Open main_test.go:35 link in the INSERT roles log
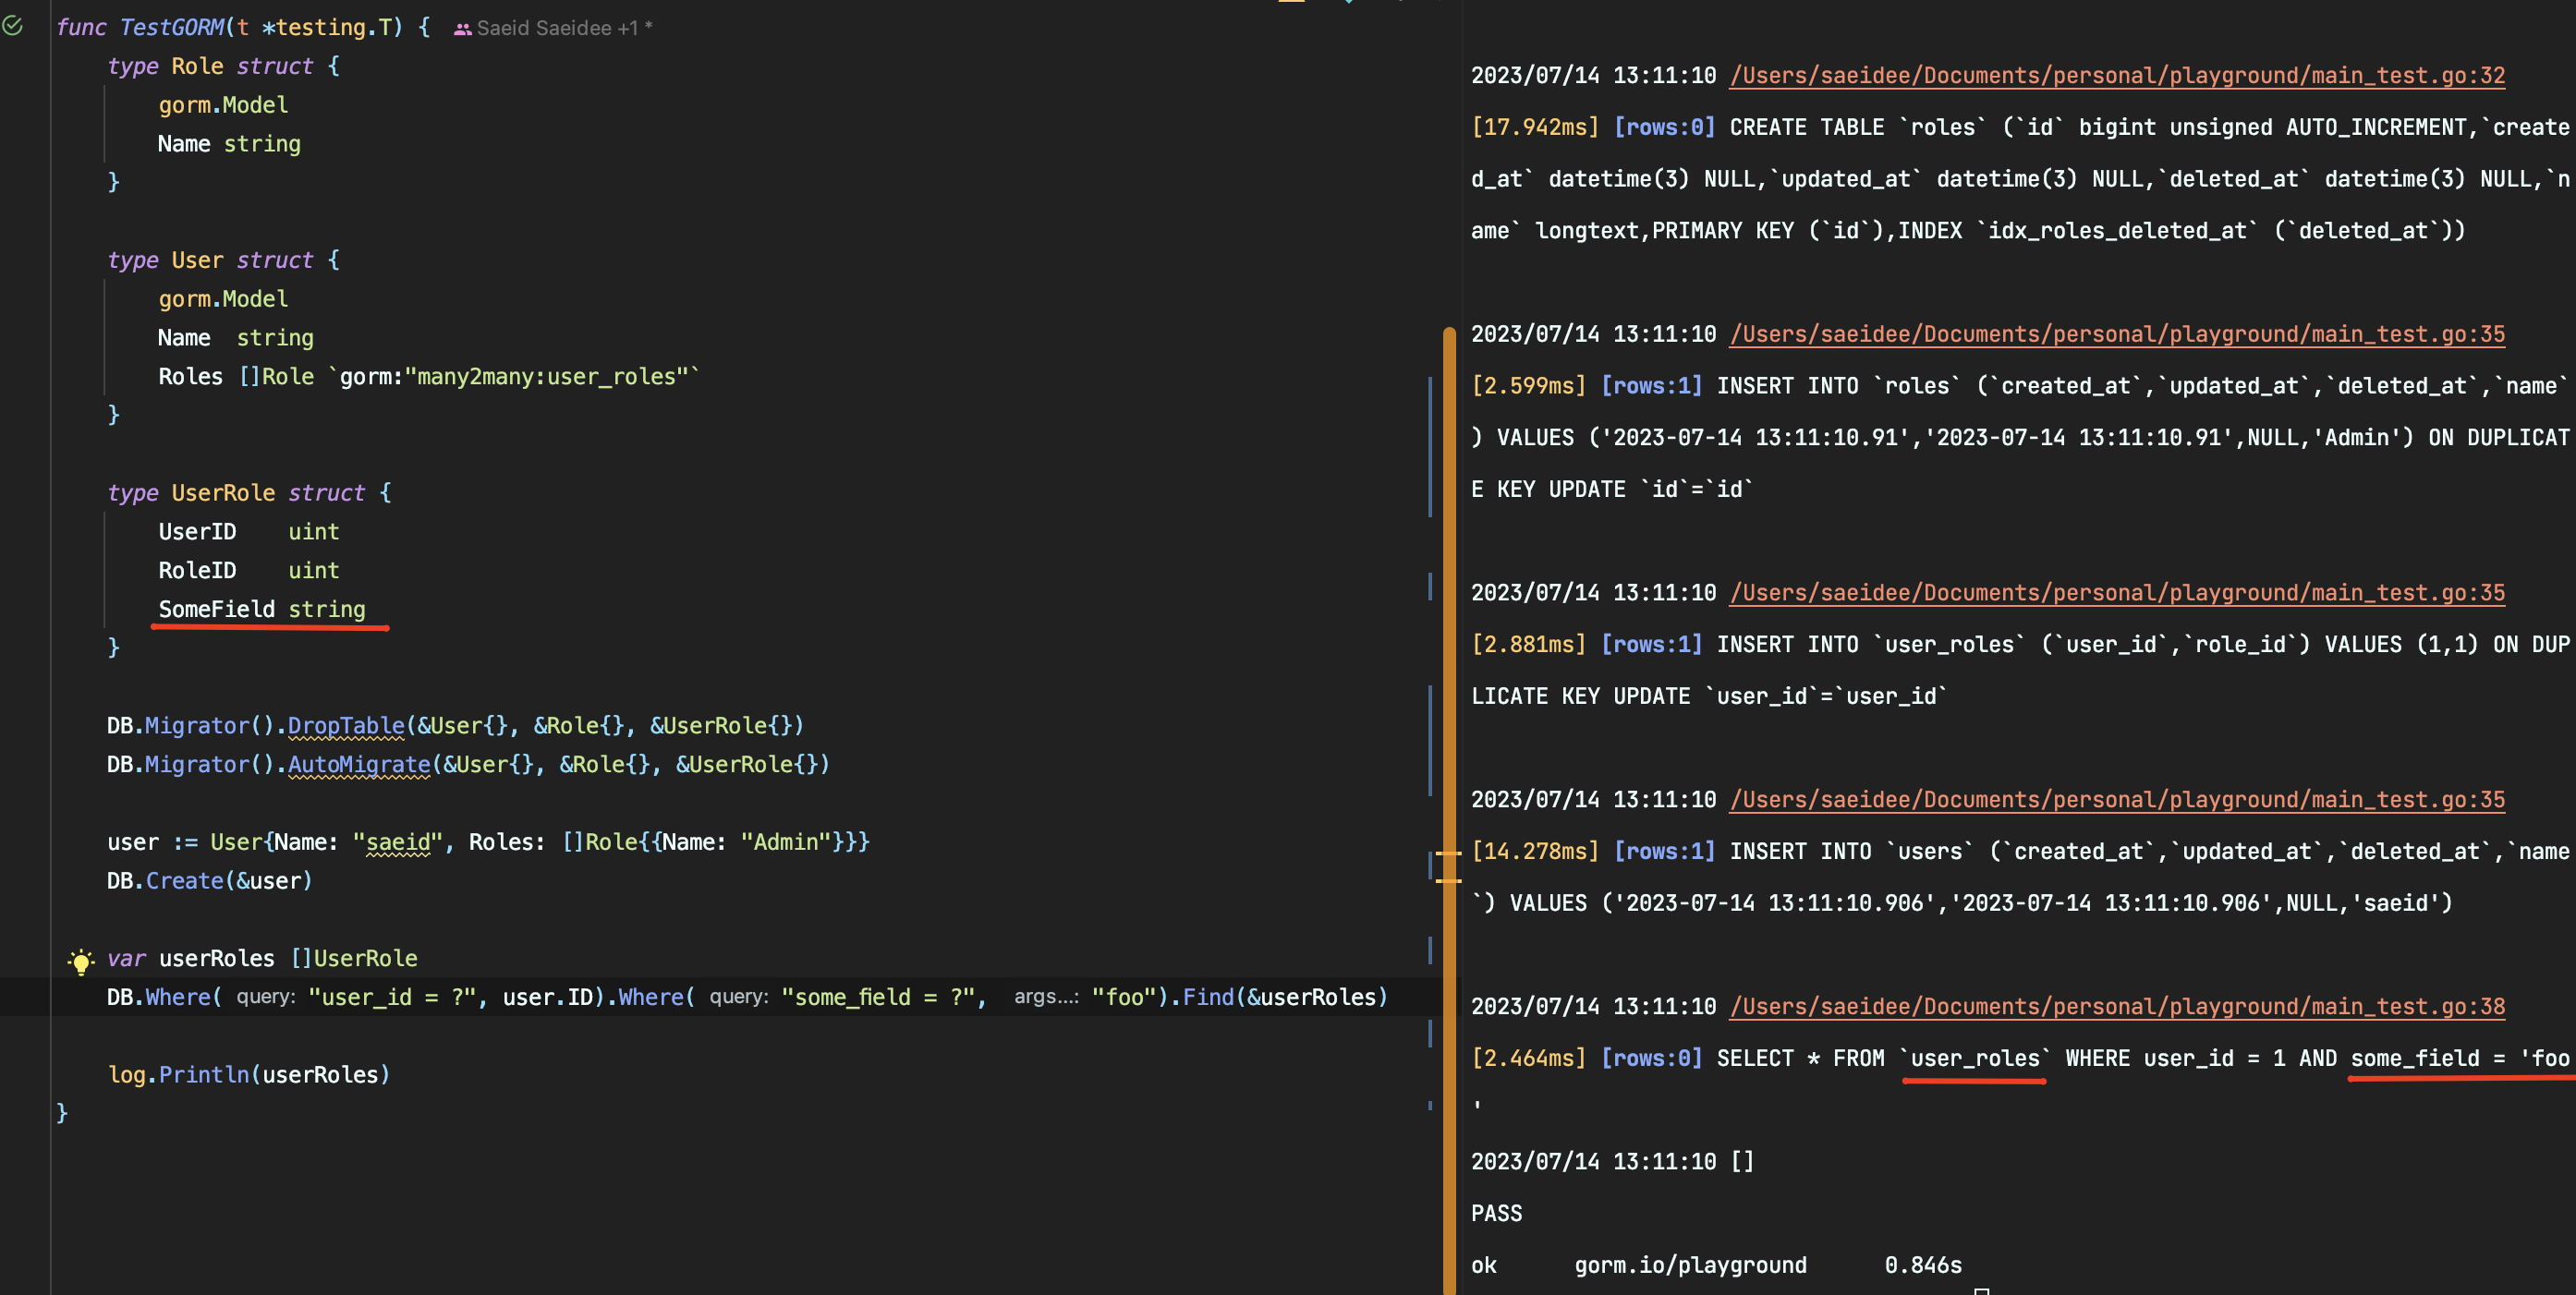The height and width of the screenshot is (1295, 2576). coord(2117,334)
